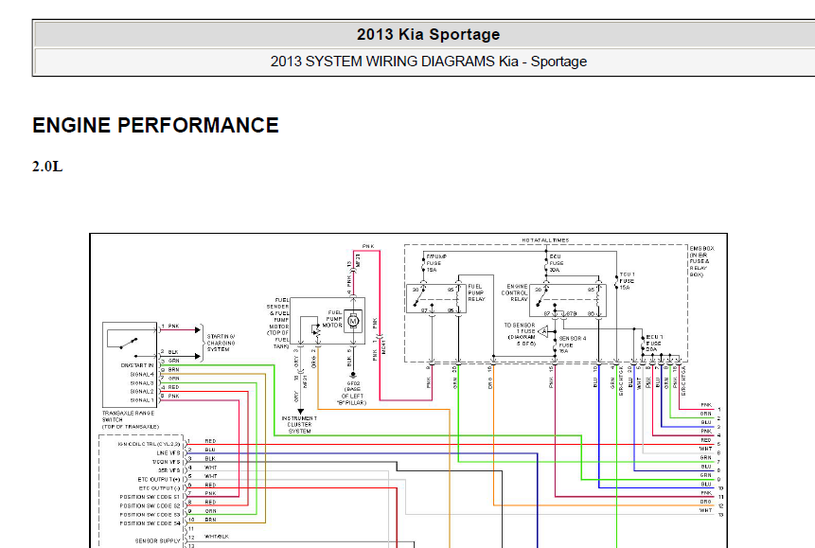Click the "ENGINE CONTROL RELAY" label

tap(515, 292)
